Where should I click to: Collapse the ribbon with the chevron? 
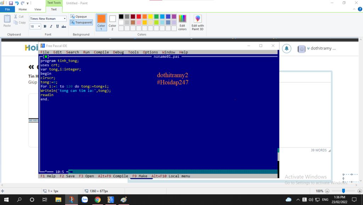(x=354, y=9)
